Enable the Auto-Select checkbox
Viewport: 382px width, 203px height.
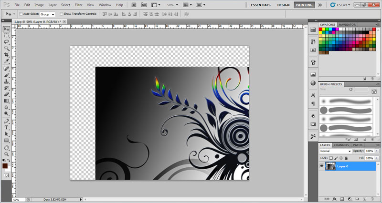tap(21, 14)
